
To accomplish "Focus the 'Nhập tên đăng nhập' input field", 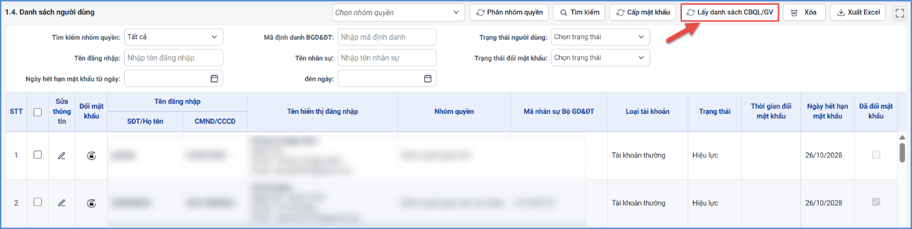I will coord(174,58).
